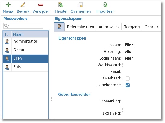Viewport: 165px width, 123px height.
Task: Go to the Toegang tab
Action: coord(132,27)
